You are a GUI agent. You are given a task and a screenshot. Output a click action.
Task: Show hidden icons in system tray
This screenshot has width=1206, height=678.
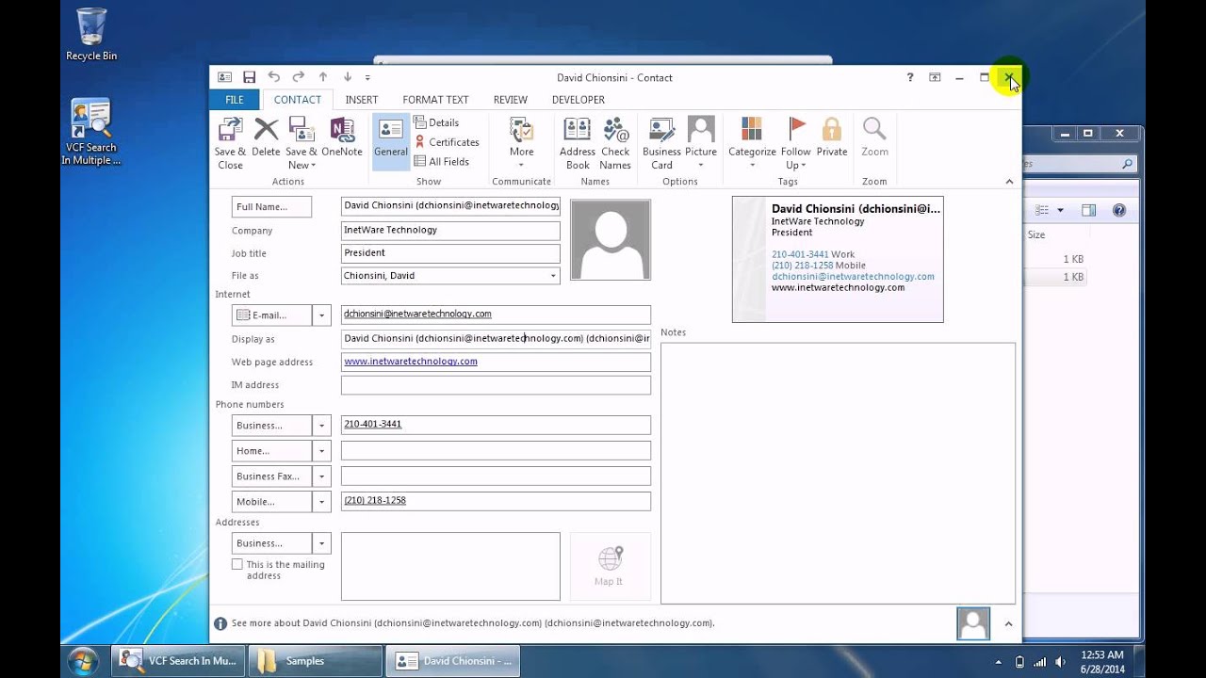click(x=999, y=662)
